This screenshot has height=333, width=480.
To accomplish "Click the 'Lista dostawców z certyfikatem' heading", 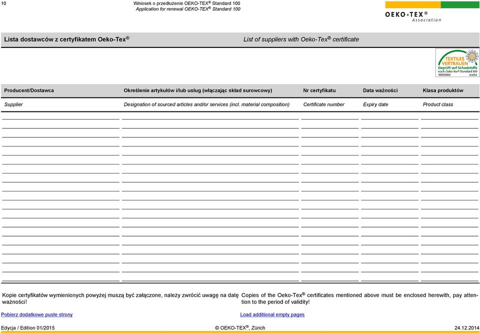I will pos(66,39).
